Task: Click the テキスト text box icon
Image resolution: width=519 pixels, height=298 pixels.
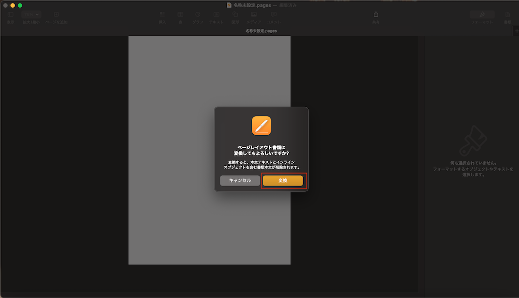Action: pyautogui.click(x=216, y=15)
